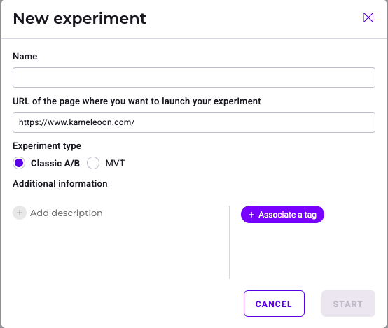
Task: Click the Add description link text
Action: (x=67, y=213)
